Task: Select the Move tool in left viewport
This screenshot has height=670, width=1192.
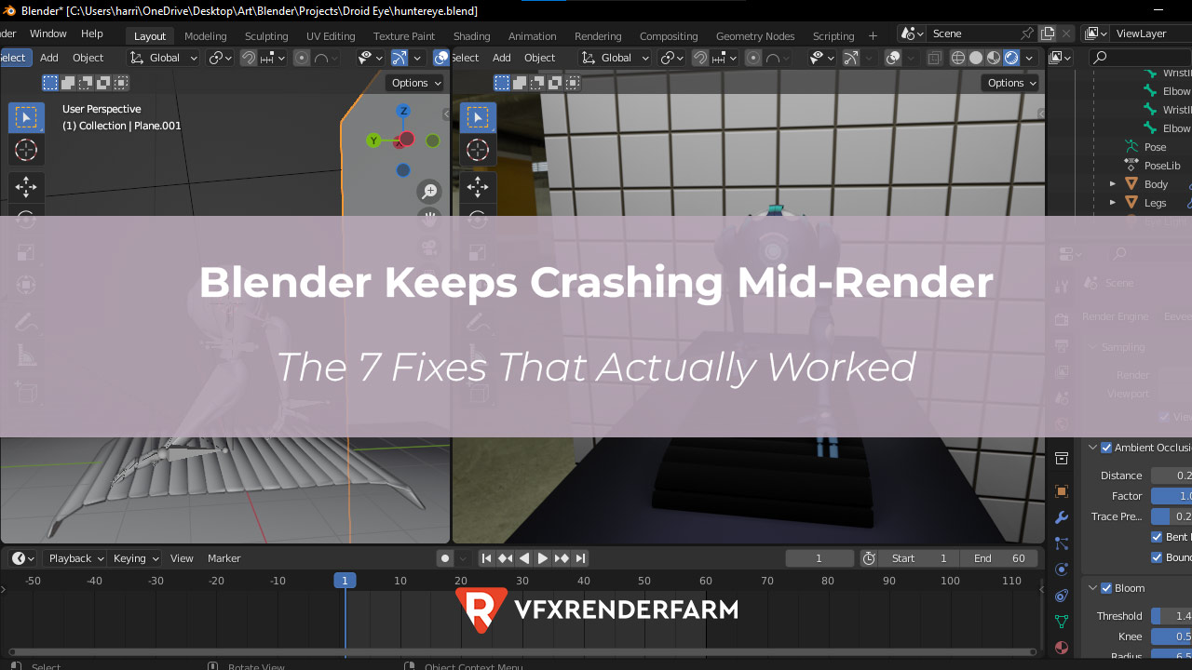Action: click(26, 188)
